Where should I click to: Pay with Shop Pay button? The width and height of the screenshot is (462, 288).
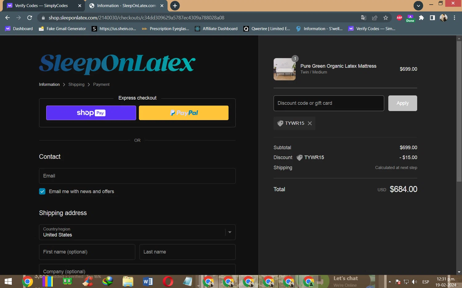pos(91,113)
